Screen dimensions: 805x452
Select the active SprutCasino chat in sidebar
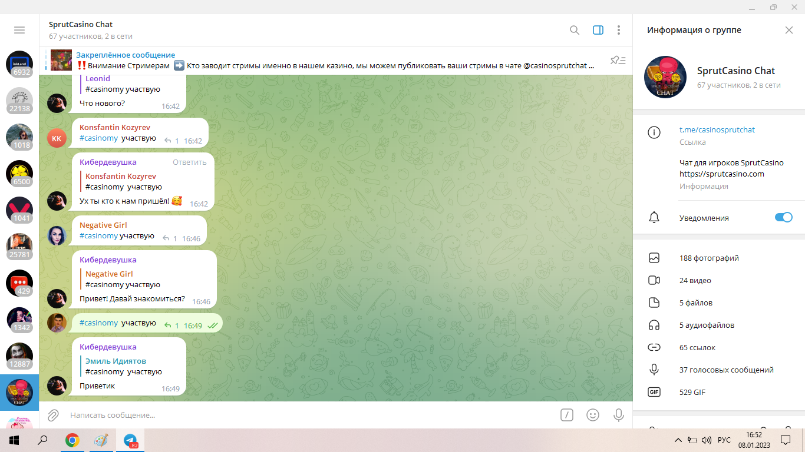19,393
